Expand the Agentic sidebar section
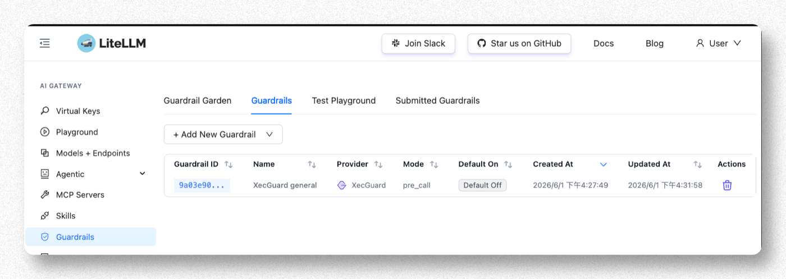 143,174
